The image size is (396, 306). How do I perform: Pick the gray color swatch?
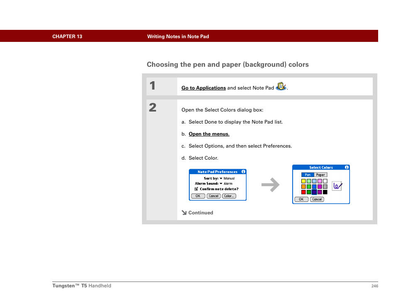pos(325,187)
